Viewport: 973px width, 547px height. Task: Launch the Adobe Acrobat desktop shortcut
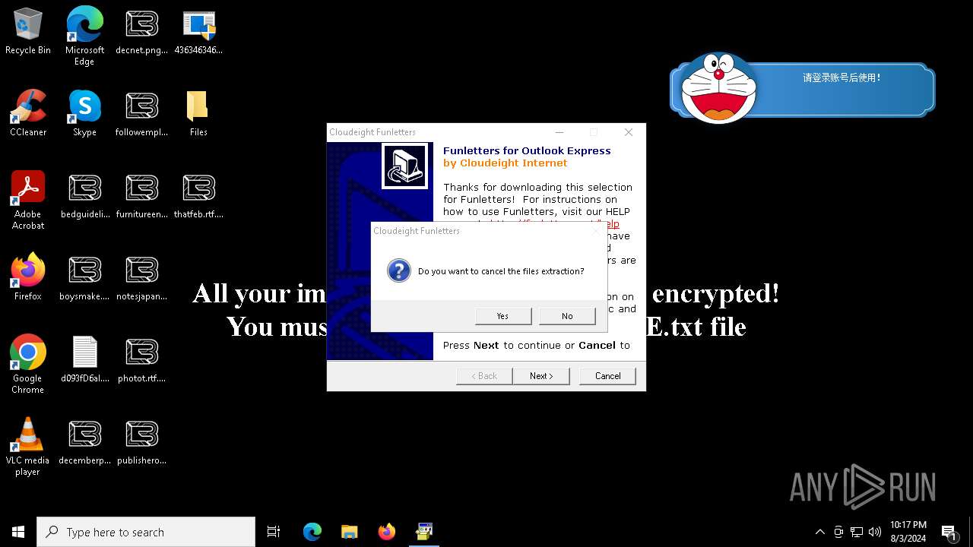pyautogui.click(x=28, y=200)
